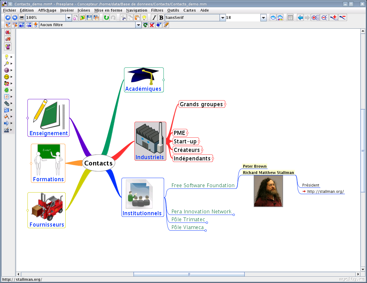The width and height of the screenshot is (367, 283).
Task: Expand the flag icon group
Action: (8, 116)
